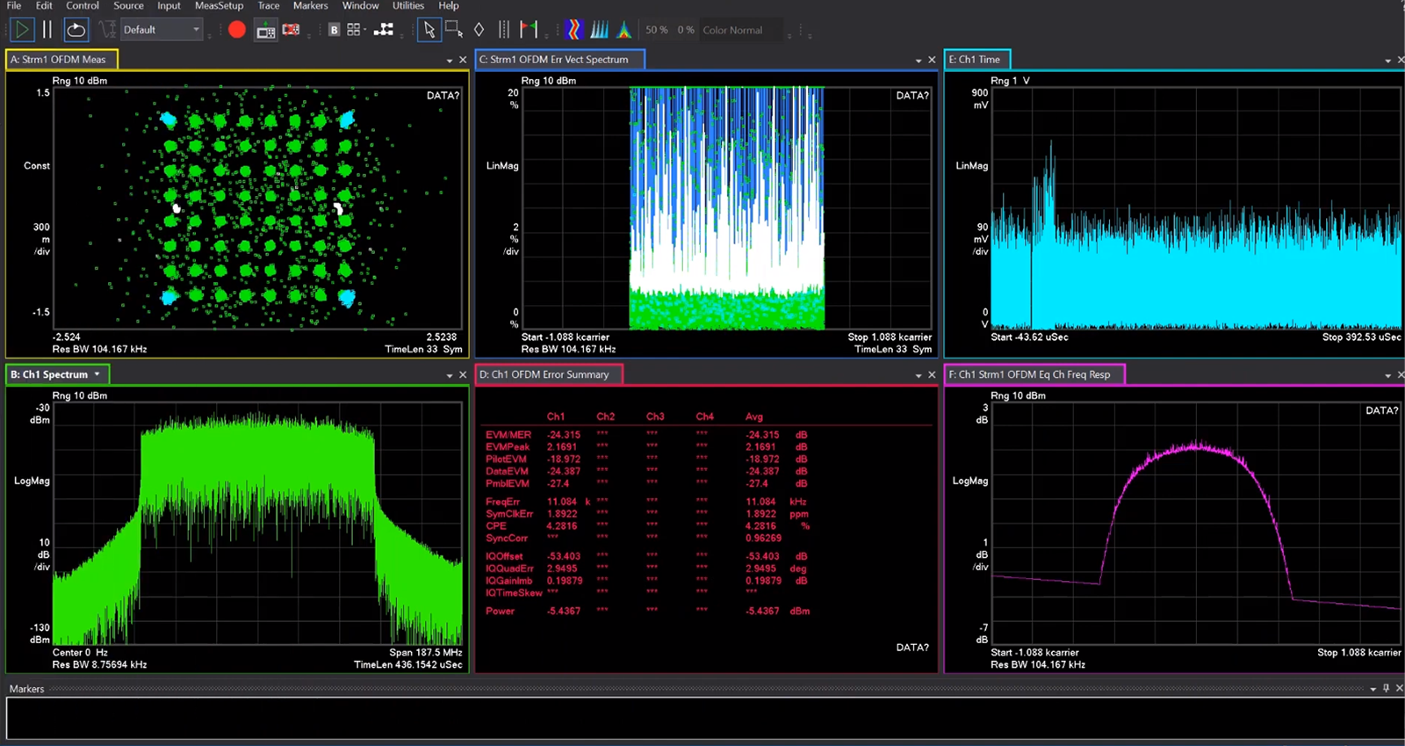The image size is (1405, 746).
Task: Click the spectrogram color display icon
Action: tap(573, 30)
